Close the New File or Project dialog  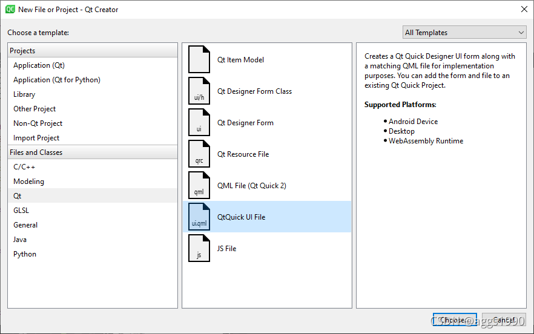click(524, 9)
